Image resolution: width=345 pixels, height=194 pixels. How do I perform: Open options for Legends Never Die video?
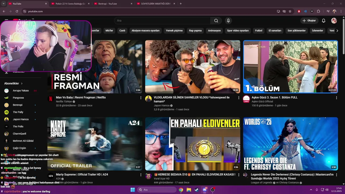pyautogui.click(x=336, y=175)
